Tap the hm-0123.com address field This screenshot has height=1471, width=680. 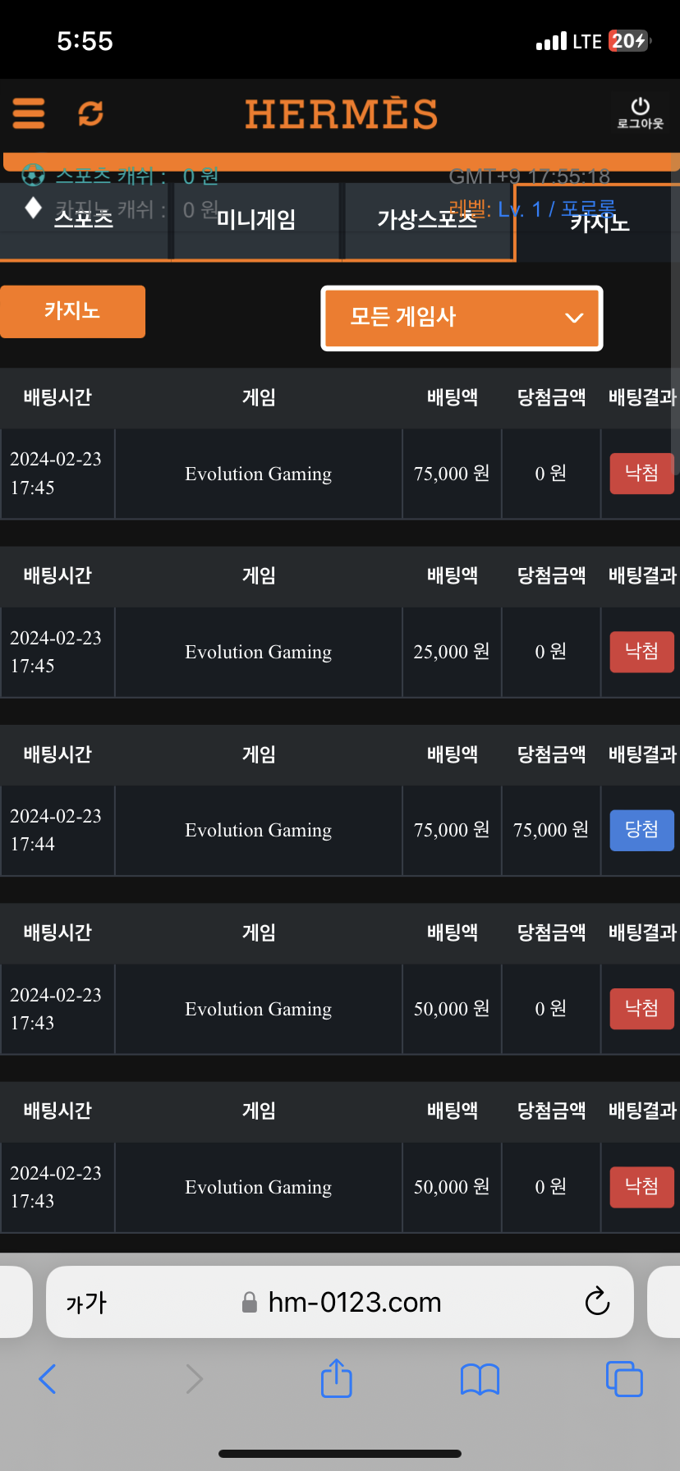click(355, 1303)
